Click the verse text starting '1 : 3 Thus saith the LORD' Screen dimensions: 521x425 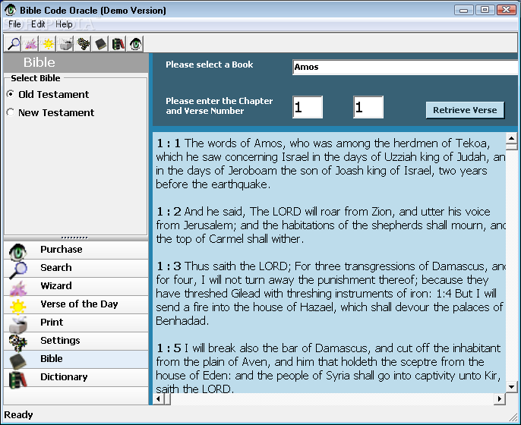pos(331,293)
